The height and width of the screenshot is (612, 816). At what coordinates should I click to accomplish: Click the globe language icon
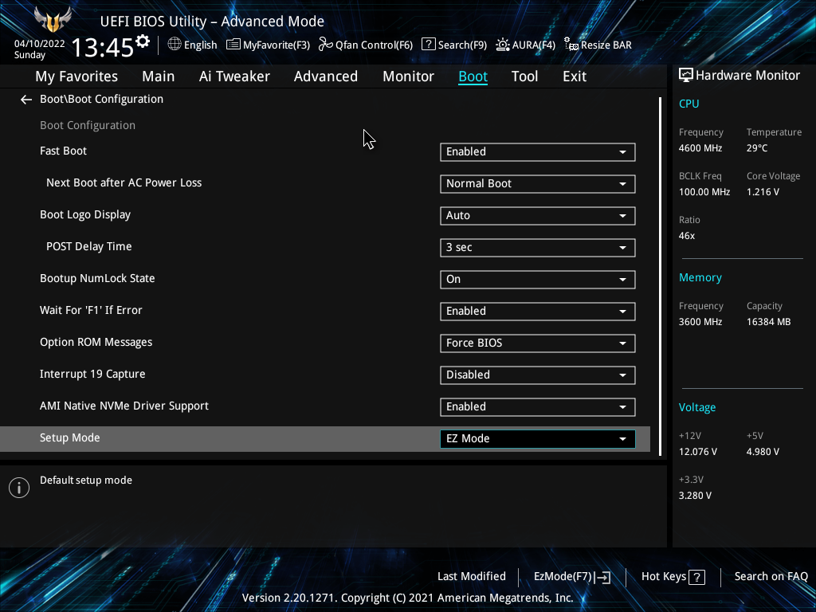(x=175, y=45)
